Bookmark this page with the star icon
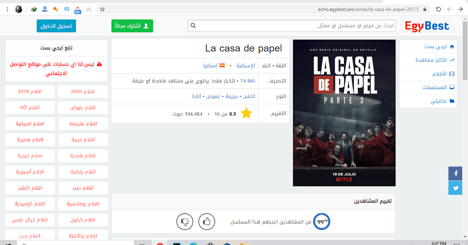This screenshot has height=245, width=468. point(102,9)
